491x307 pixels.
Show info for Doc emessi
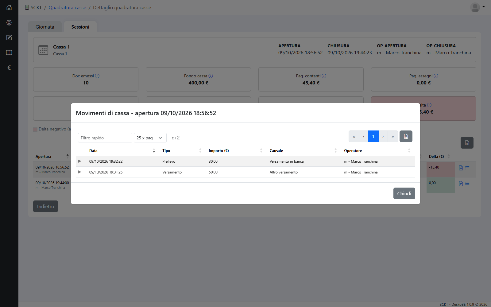point(97,76)
